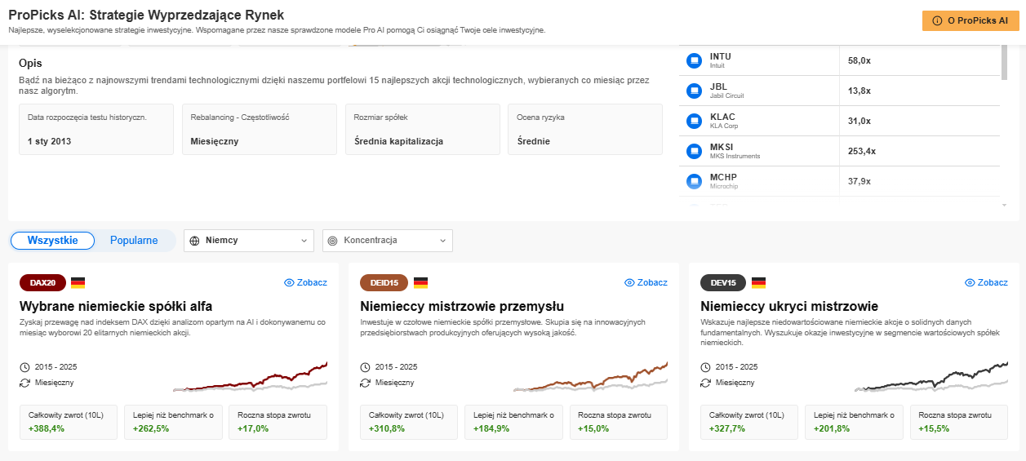
Task: Click the KLAC KLA Corp stock icon
Action: tap(695, 121)
